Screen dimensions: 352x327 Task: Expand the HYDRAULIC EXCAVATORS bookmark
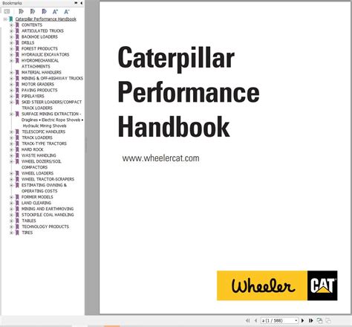point(11,55)
